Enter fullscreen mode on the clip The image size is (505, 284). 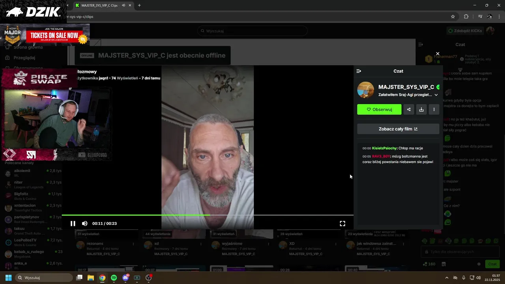[x=342, y=223]
